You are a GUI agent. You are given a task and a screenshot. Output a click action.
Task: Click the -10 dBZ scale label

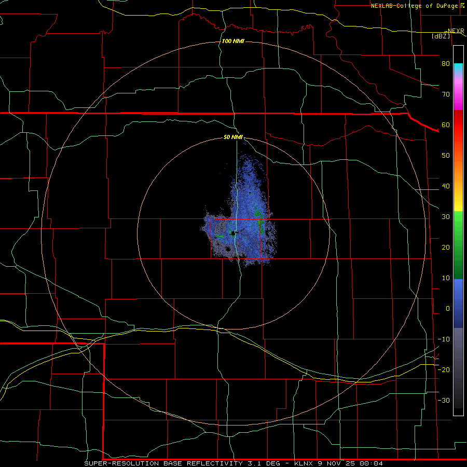[x=444, y=339]
